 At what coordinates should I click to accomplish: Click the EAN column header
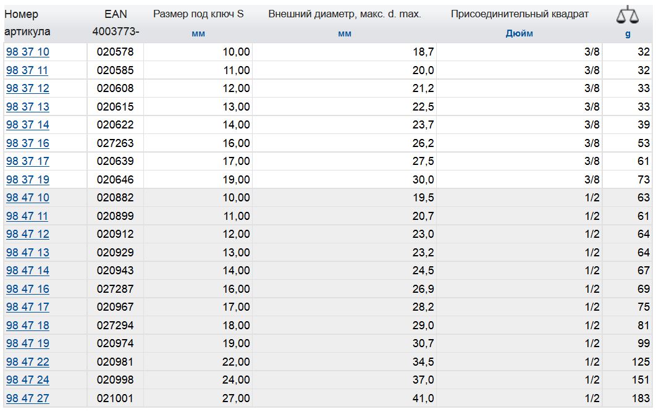click(x=116, y=14)
